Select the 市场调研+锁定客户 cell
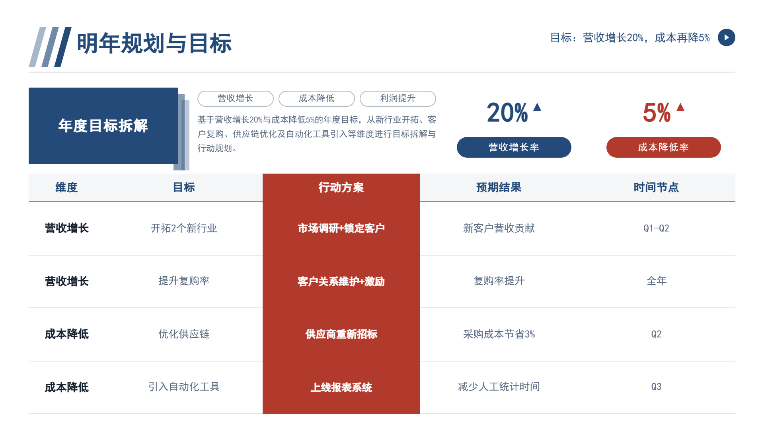The height and width of the screenshot is (430, 764). click(341, 228)
